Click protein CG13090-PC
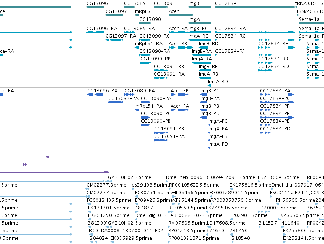The height and width of the screenshot is (244, 324). (156, 113)
